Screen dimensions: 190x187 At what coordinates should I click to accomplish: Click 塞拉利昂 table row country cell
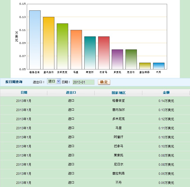click(118, 173)
